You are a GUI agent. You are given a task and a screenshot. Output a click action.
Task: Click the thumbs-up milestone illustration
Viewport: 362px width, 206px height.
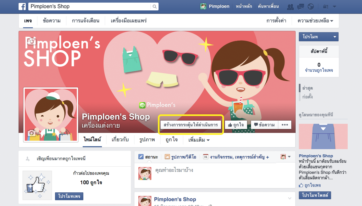point(37,186)
